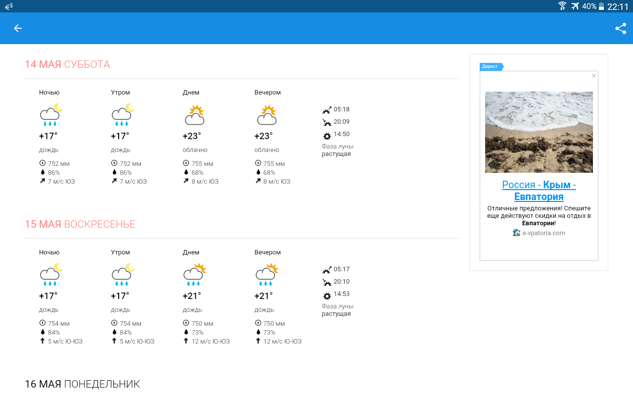This screenshot has height=396, width=633.
Task: Tap +23° under 14 May Днем
Action: coord(192,136)
